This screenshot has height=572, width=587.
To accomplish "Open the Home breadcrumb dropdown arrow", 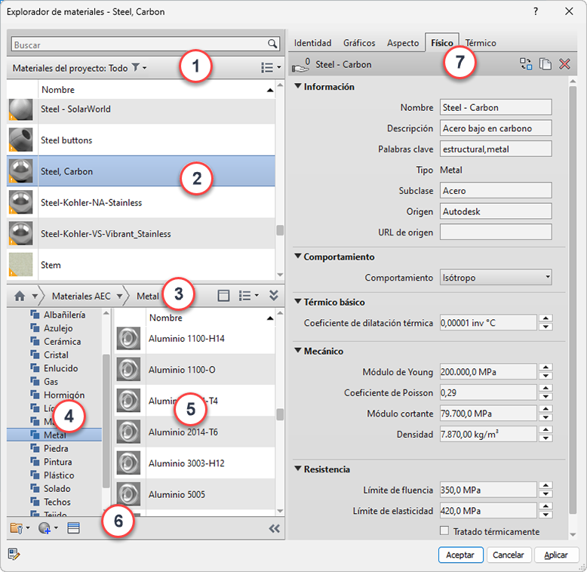I will (x=35, y=296).
